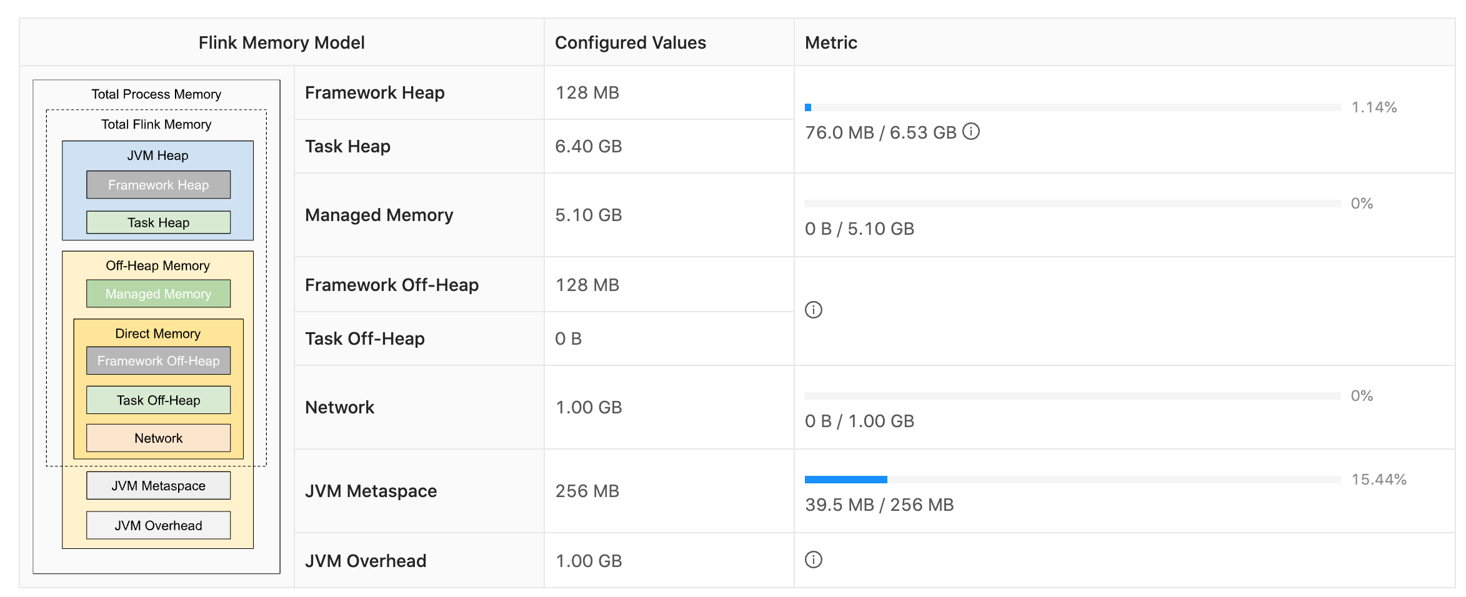This screenshot has height=597, width=1466.
Task: Select the Task Heap row label
Action: click(347, 146)
